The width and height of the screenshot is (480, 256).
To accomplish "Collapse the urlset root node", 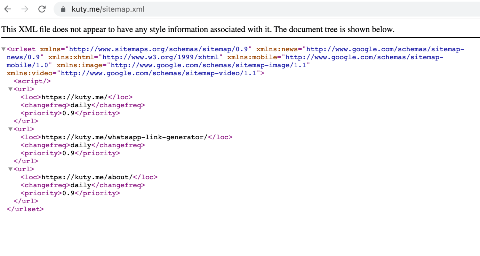I will click(x=4, y=49).
